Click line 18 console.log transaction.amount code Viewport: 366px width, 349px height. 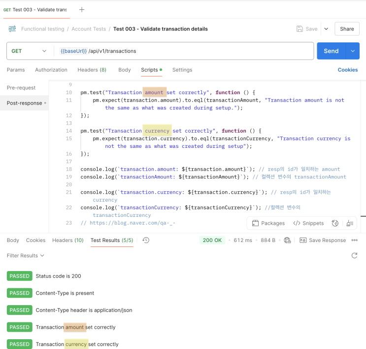[168, 169]
